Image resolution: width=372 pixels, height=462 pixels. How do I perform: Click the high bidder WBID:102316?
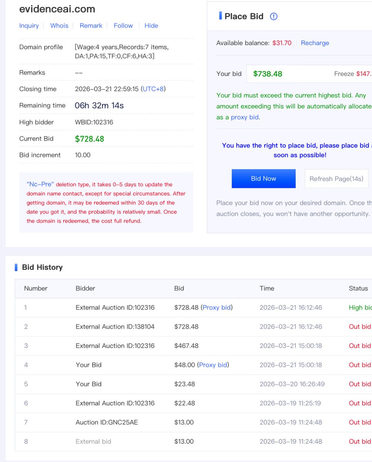(x=94, y=122)
